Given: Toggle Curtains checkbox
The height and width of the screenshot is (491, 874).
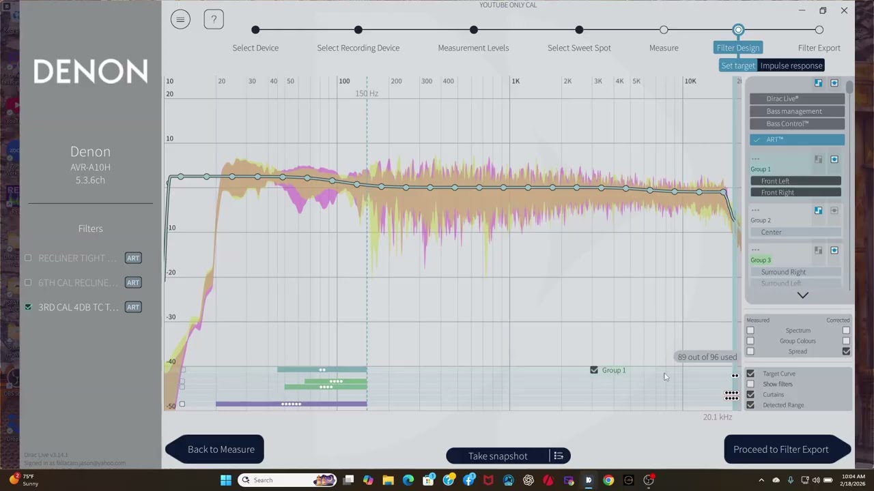Looking at the screenshot, I should (x=750, y=394).
